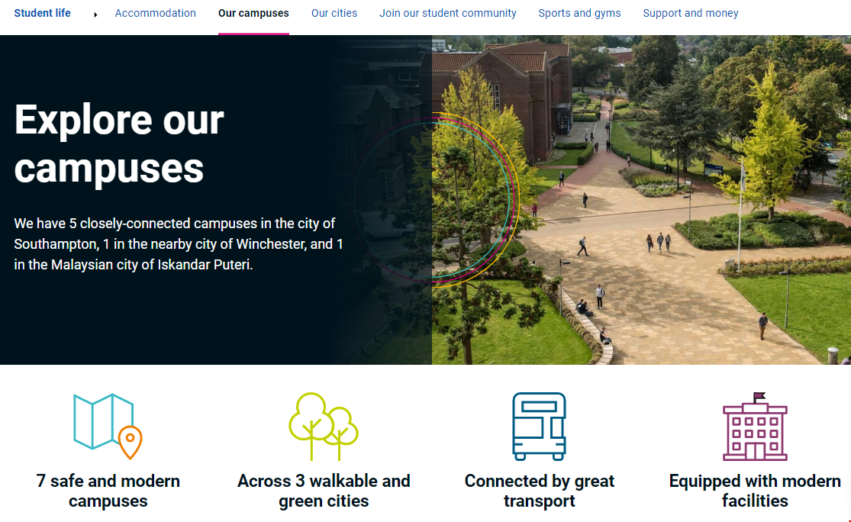Click Equipped with modern facilities label

(x=755, y=491)
